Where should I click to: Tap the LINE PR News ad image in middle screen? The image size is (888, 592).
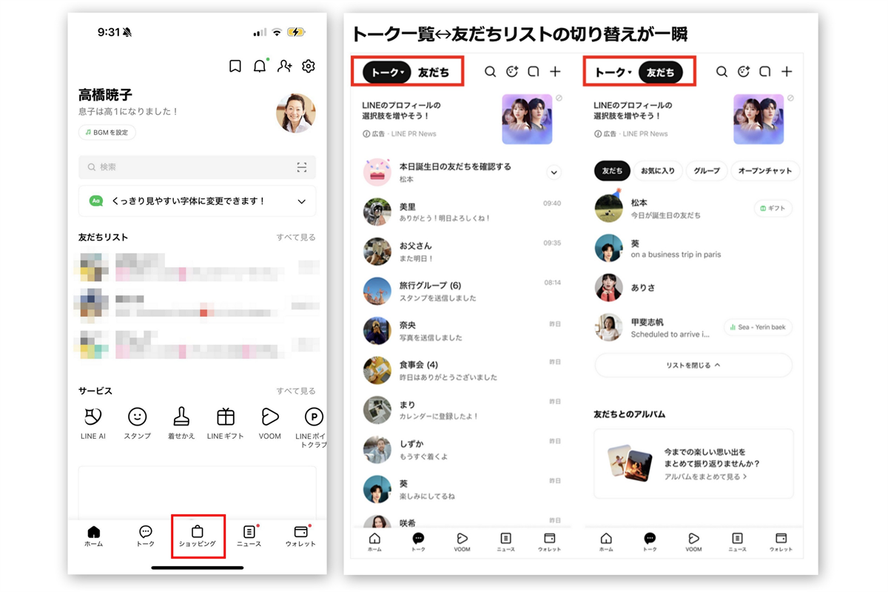[527, 119]
